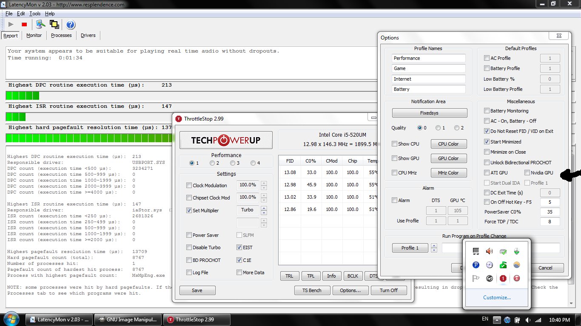Uncheck Start Minimized in Options
This screenshot has height=326, width=581.
pos(487,142)
